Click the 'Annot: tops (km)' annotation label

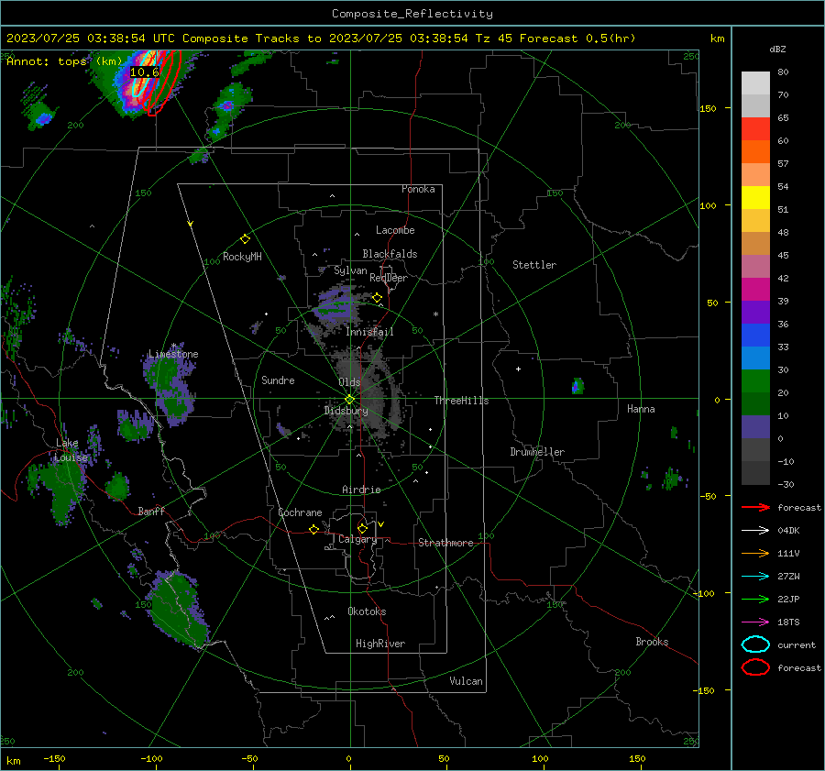click(x=64, y=61)
